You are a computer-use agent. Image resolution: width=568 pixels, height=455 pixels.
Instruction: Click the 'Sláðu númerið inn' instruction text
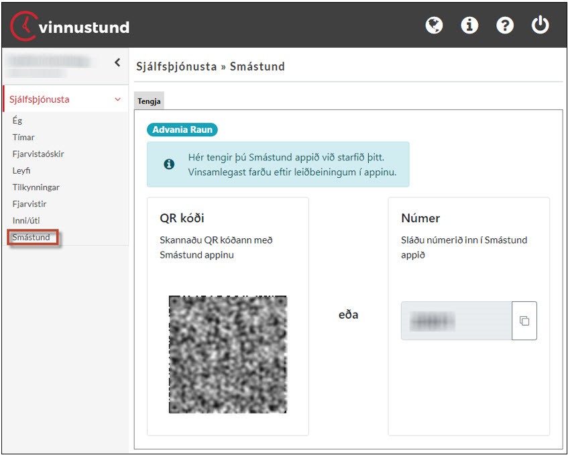pos(464,247)
